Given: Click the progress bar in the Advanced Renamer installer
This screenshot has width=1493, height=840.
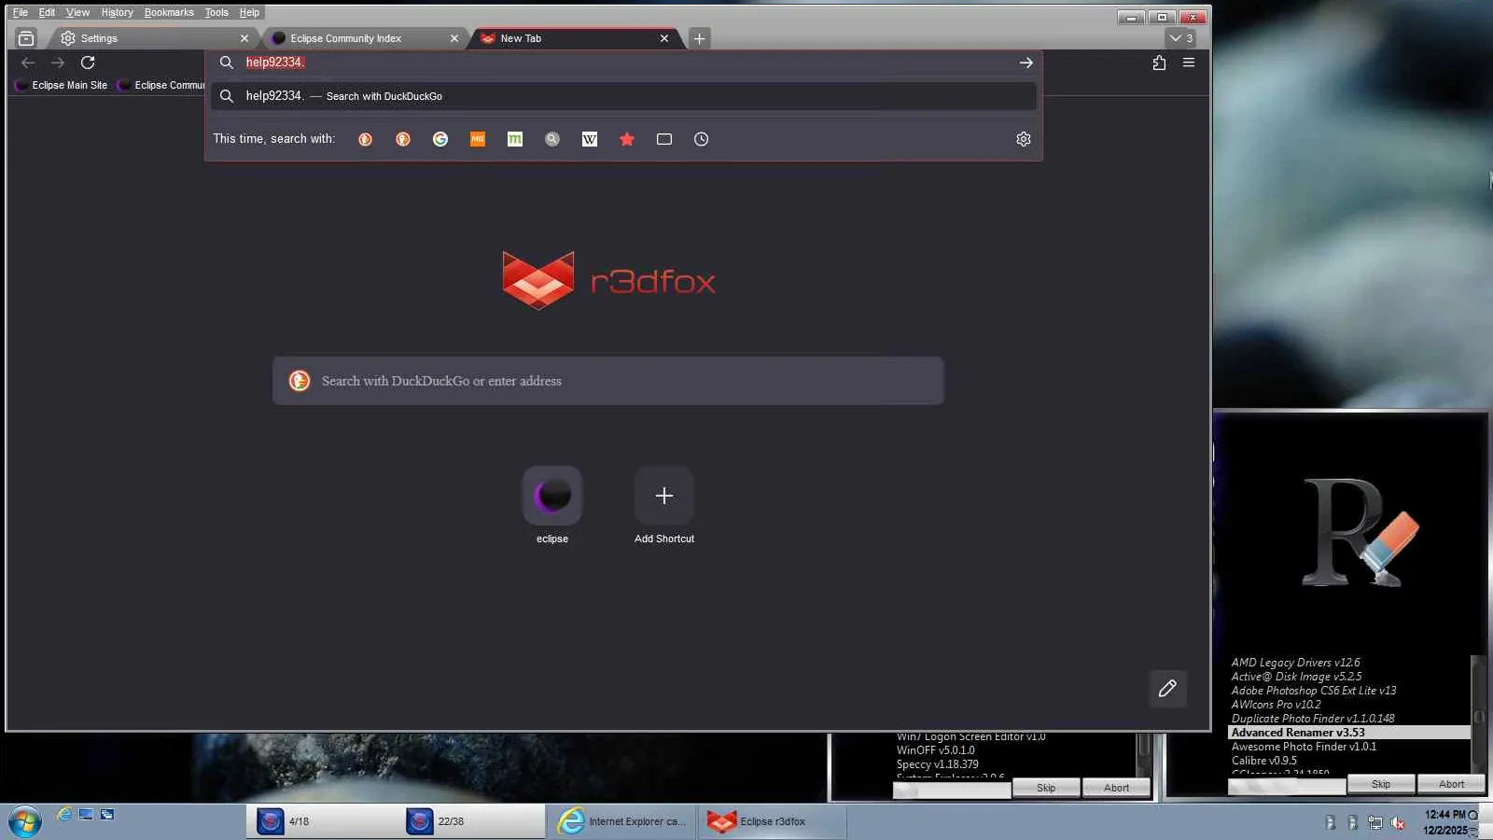Looking at the screenshot, I should point(1287,786).
